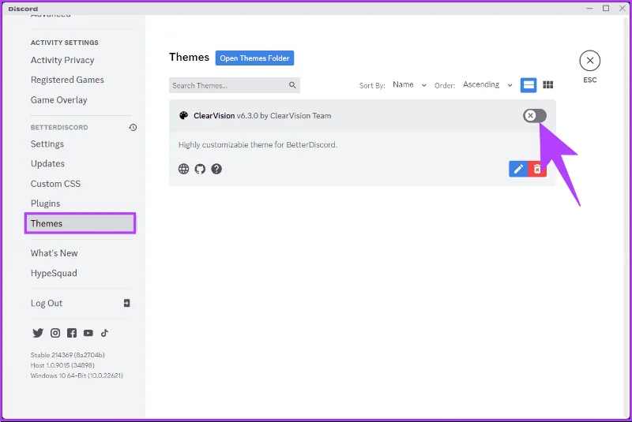
Task: Select the Themes sidebar item
Action: click(x=81, y=223)
